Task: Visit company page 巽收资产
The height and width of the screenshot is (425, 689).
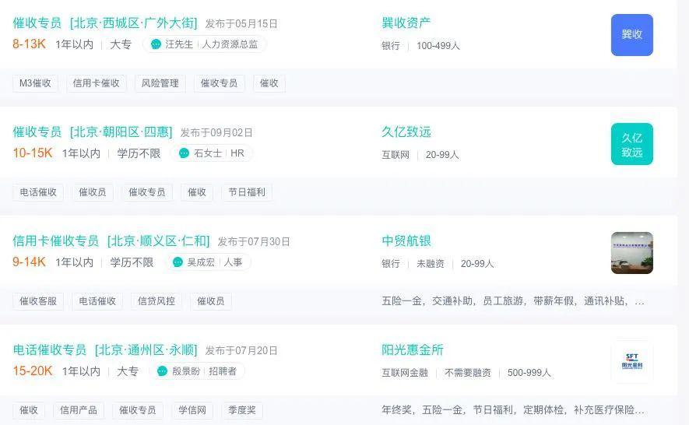Action: pos(406,23)
